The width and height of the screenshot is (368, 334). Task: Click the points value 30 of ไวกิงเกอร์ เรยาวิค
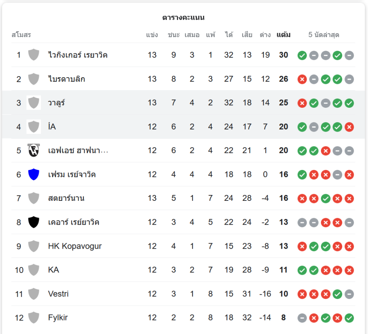pos(283,55)
